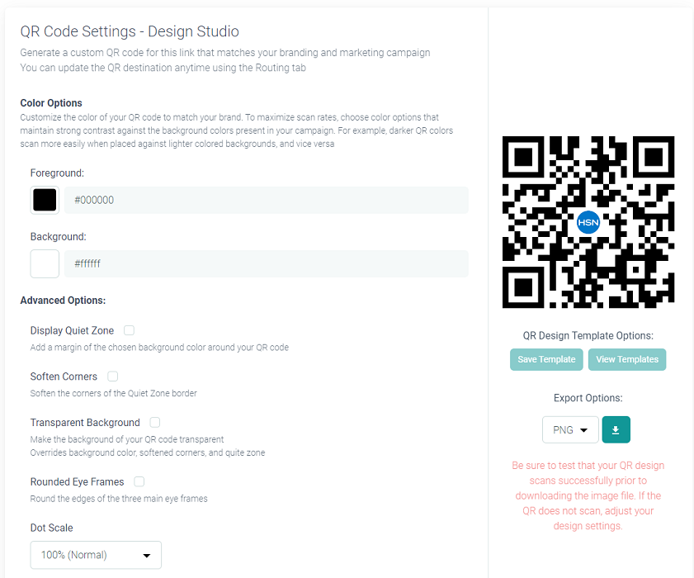This screenshot has height=578, width=694.
Task: Click the 'Display Quiet Zone' label text
Action: click(x=72, y=330)
